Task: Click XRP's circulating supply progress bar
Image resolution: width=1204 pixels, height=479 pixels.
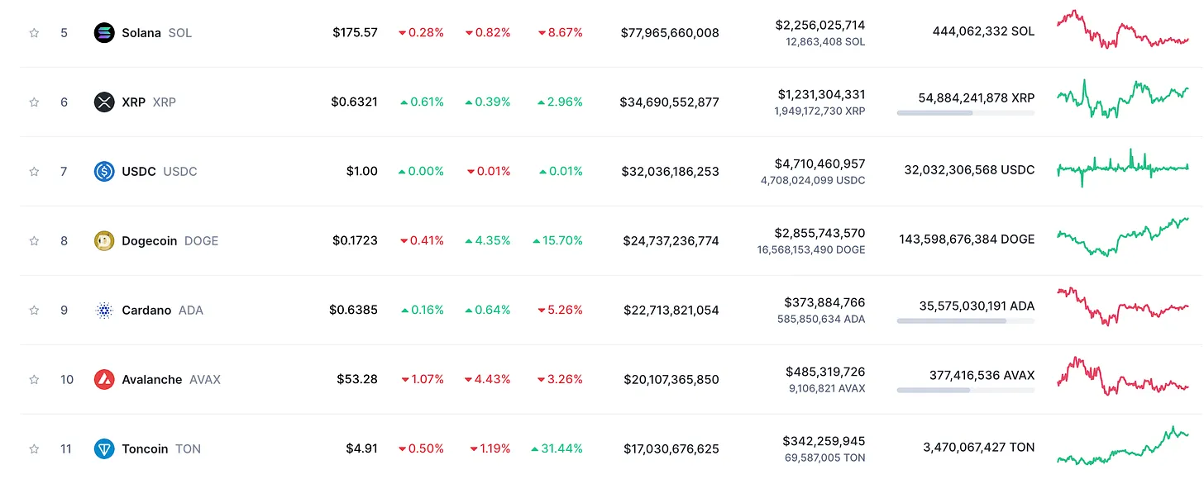Action: (x=965, y=112)
